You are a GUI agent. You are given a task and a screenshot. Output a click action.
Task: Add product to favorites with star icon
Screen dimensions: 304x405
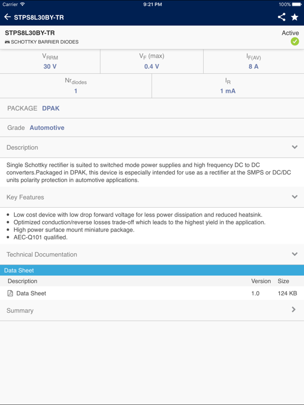(294, 17)
